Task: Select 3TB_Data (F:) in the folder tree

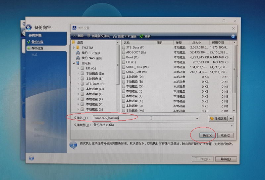Action: pyautogui.click(x=95, y=84)
